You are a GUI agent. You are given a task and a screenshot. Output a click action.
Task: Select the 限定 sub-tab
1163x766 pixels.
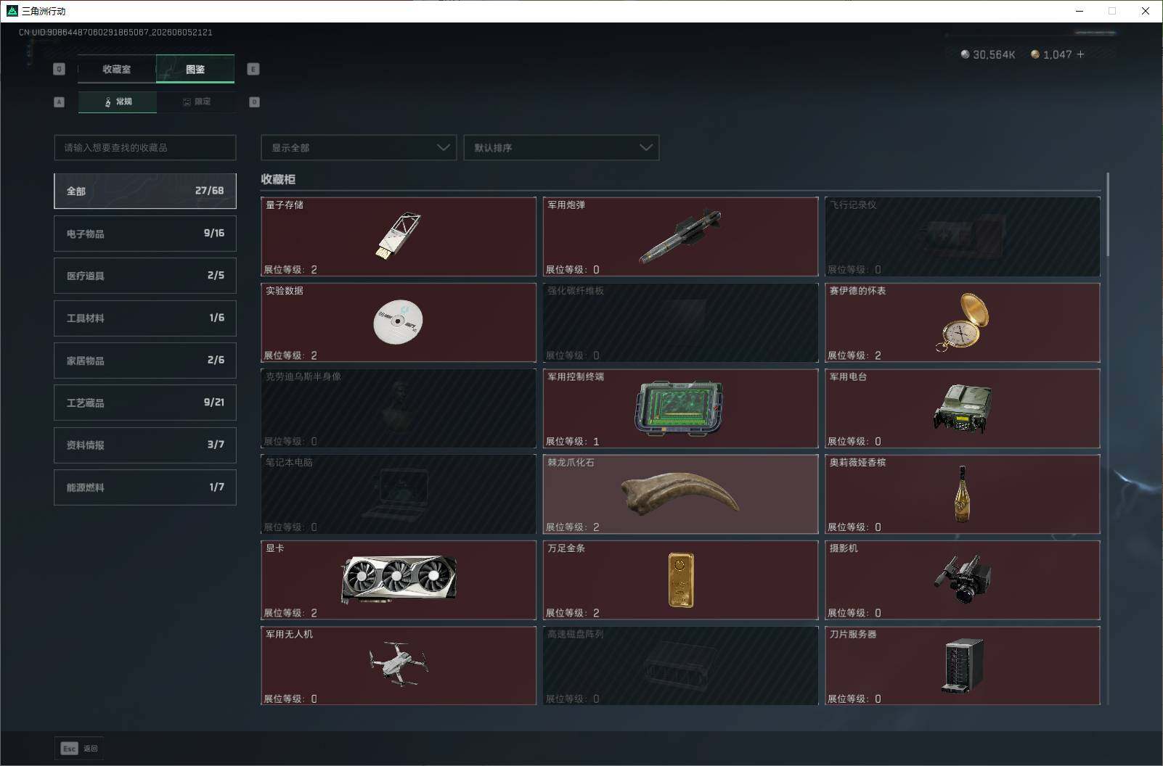coord(196,102)
